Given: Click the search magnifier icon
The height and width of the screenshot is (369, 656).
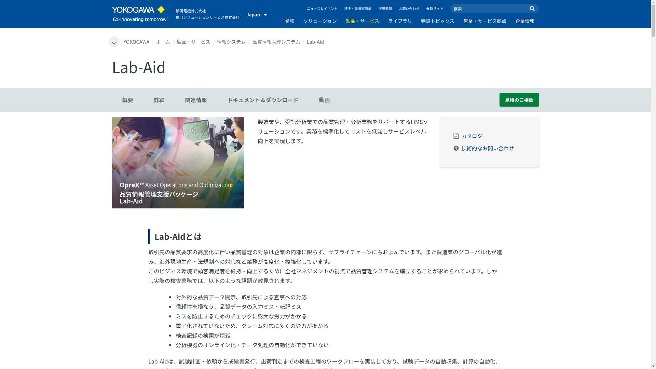Looking at the screenshot, I should click(x=532, y=9).
